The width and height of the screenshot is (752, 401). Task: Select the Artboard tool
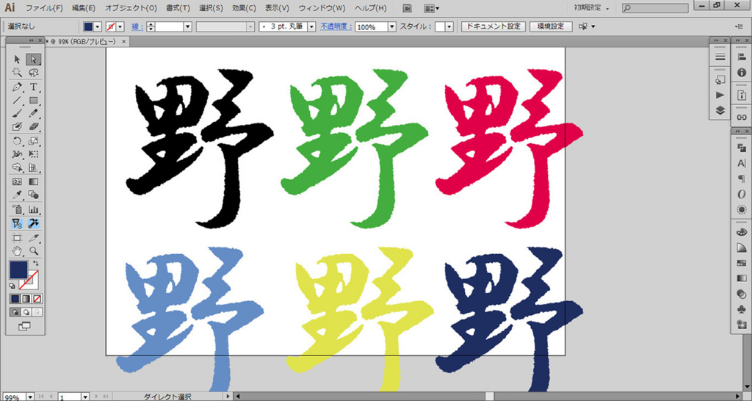coord(18,238)
